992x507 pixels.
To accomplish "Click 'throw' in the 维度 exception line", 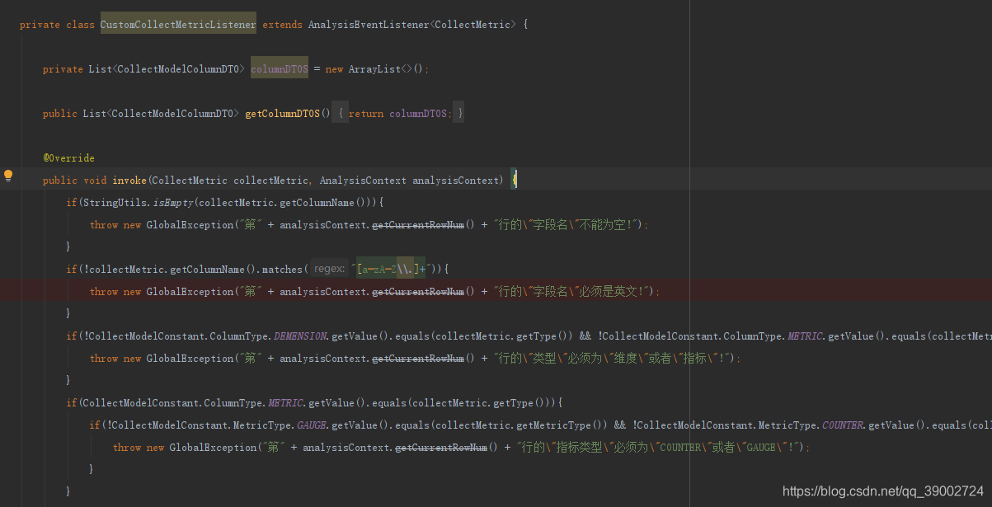I will point(104,358).
